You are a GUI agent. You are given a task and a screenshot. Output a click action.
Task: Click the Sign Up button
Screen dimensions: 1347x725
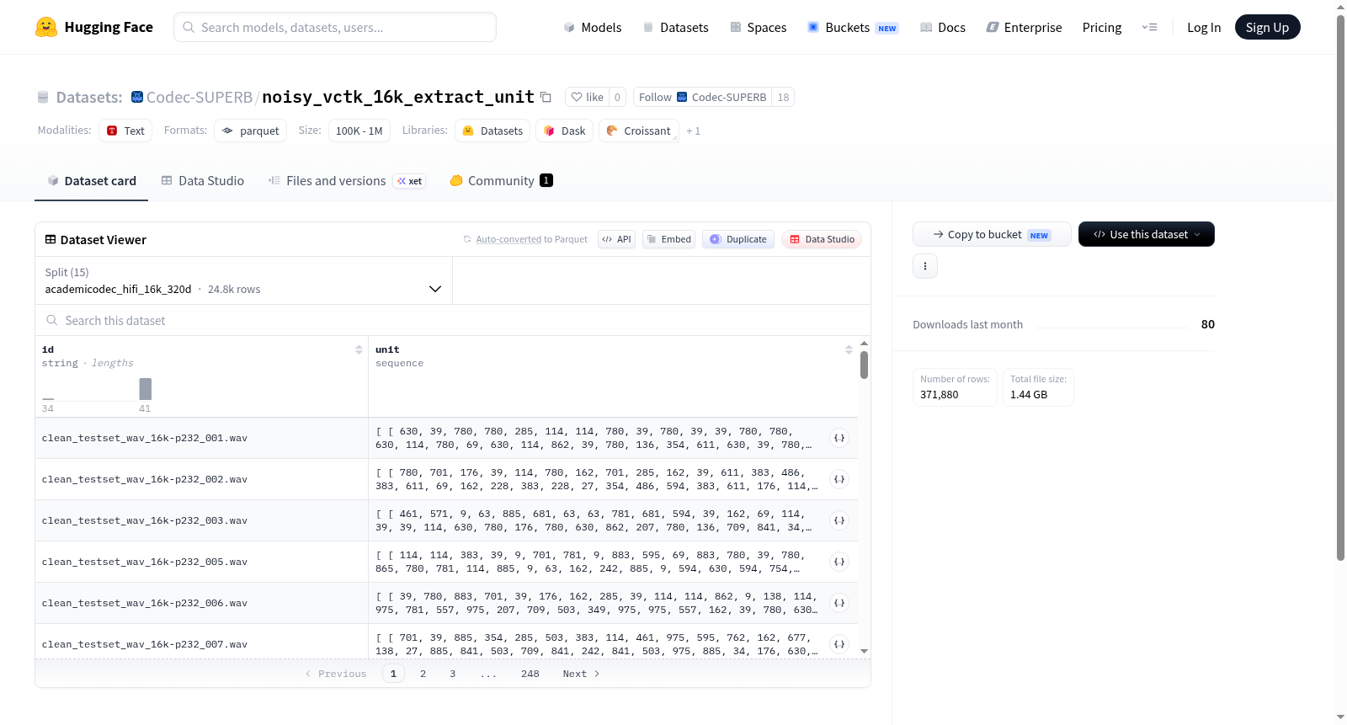1267,27
